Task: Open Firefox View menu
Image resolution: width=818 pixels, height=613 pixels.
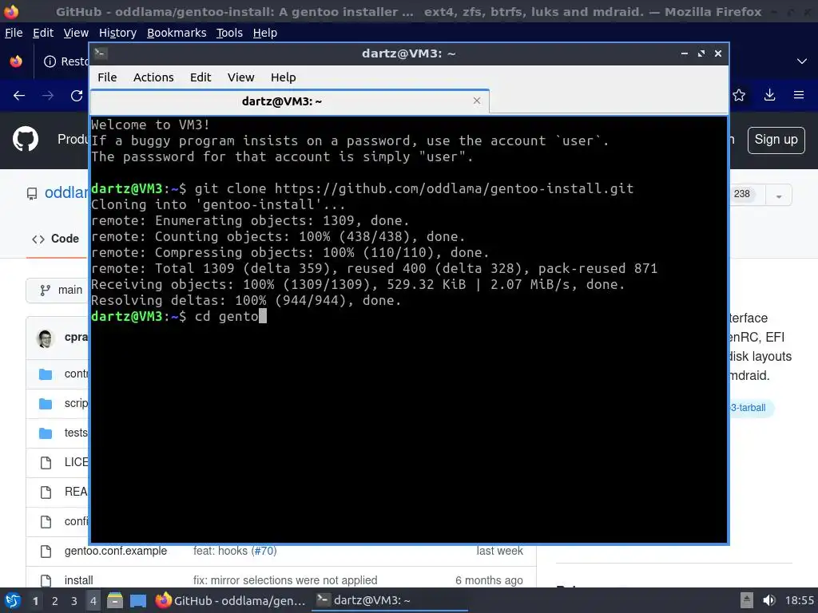Action: pos(76,33)
